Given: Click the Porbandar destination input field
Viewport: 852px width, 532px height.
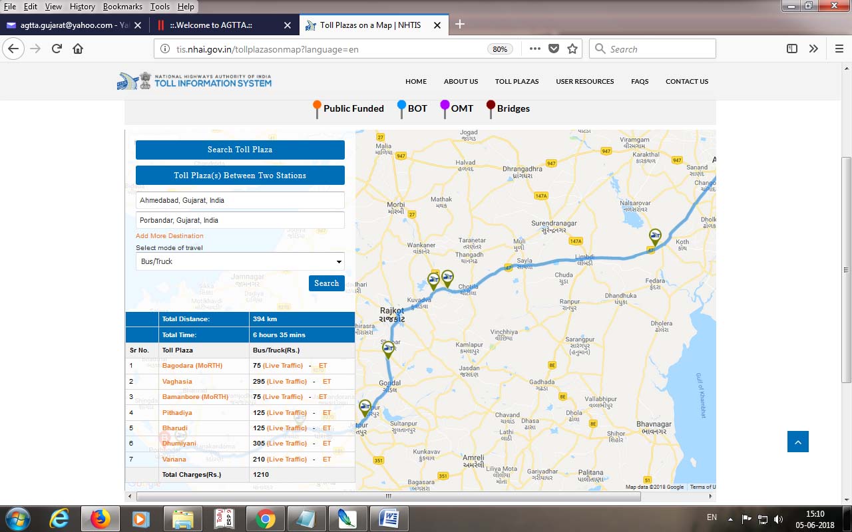Looking at the screenshot, I should point(240,220).
